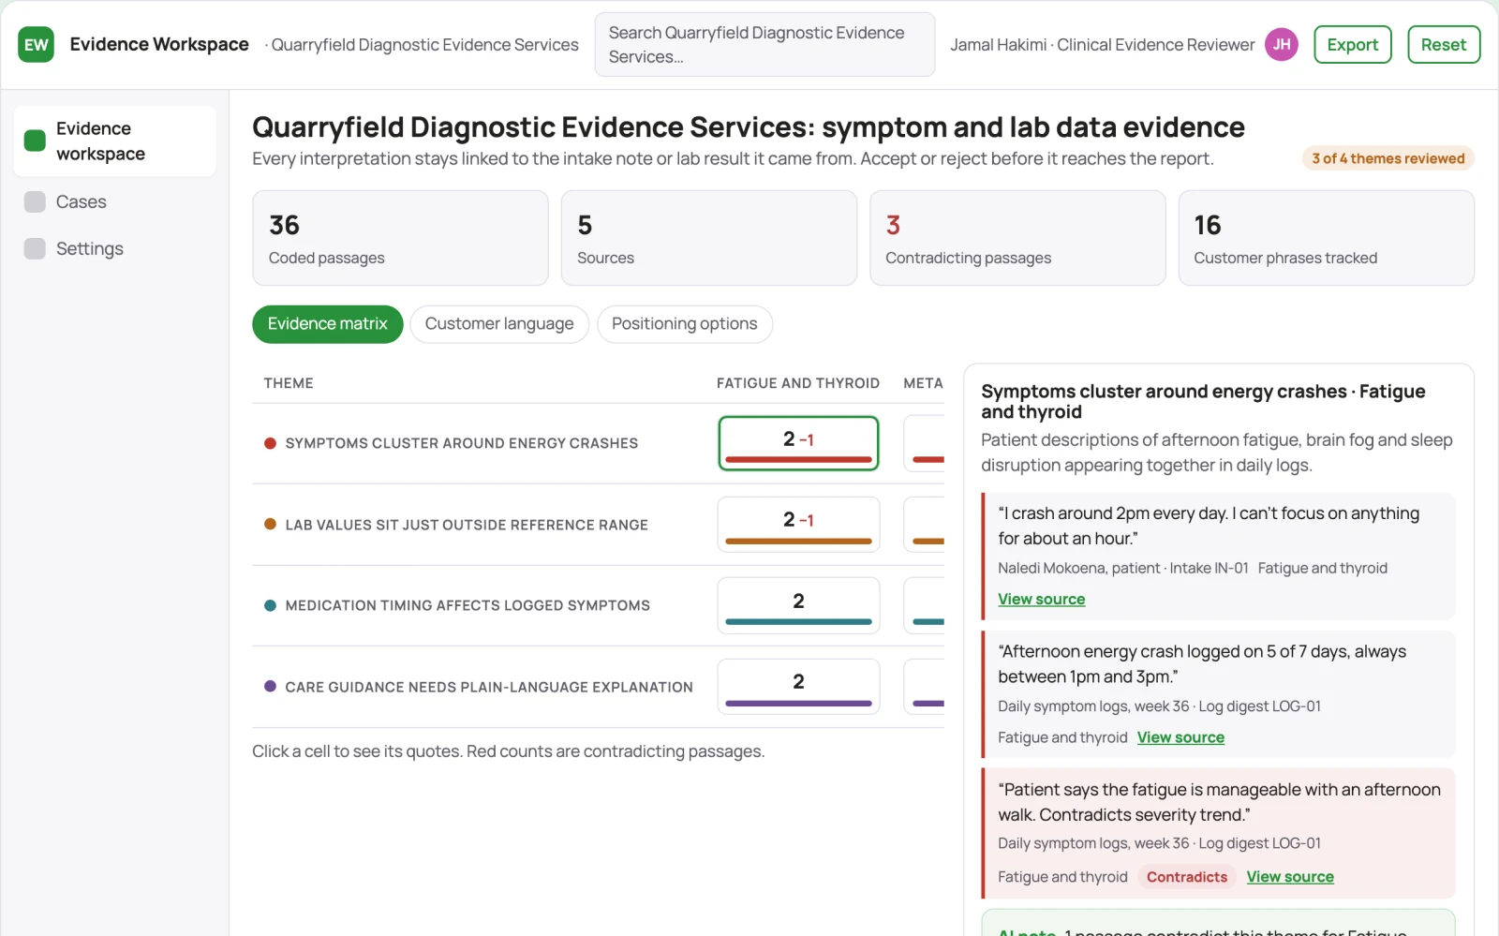Click the purple dot beside Care Guidance theme

270,687
